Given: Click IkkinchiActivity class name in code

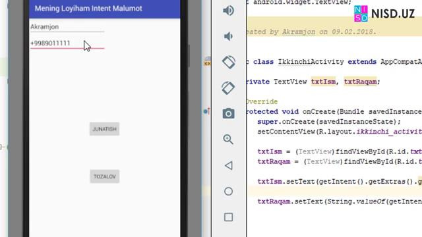Looking at the screenshot, I should (311, 62).
